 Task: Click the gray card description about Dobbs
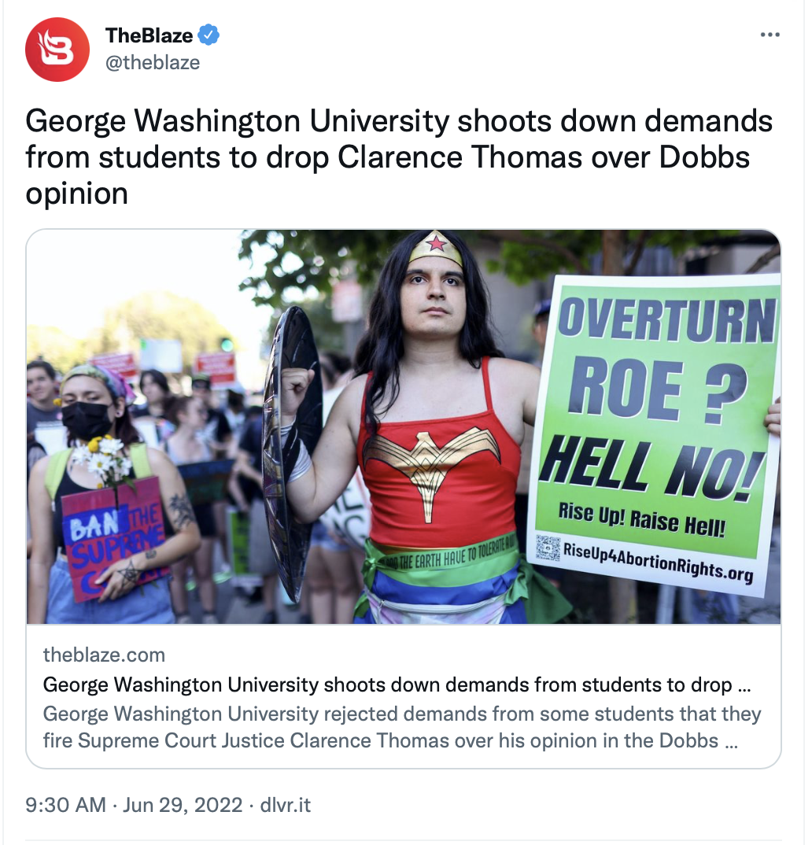pos(402,727)
